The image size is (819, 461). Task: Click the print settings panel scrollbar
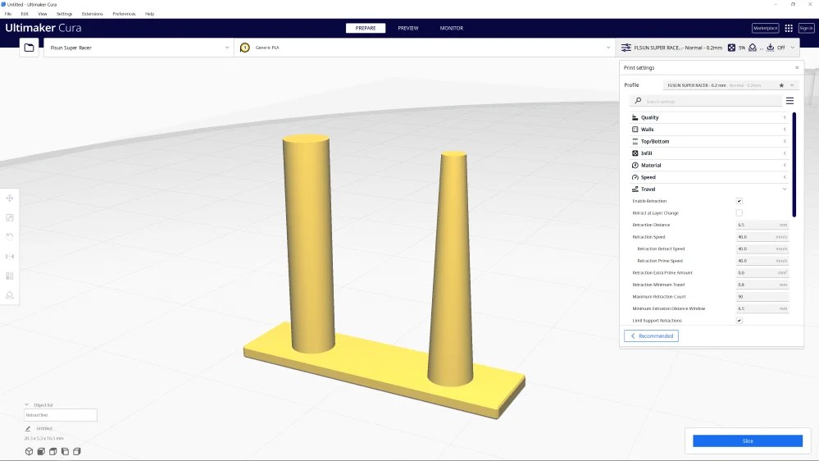click(794, 165)
